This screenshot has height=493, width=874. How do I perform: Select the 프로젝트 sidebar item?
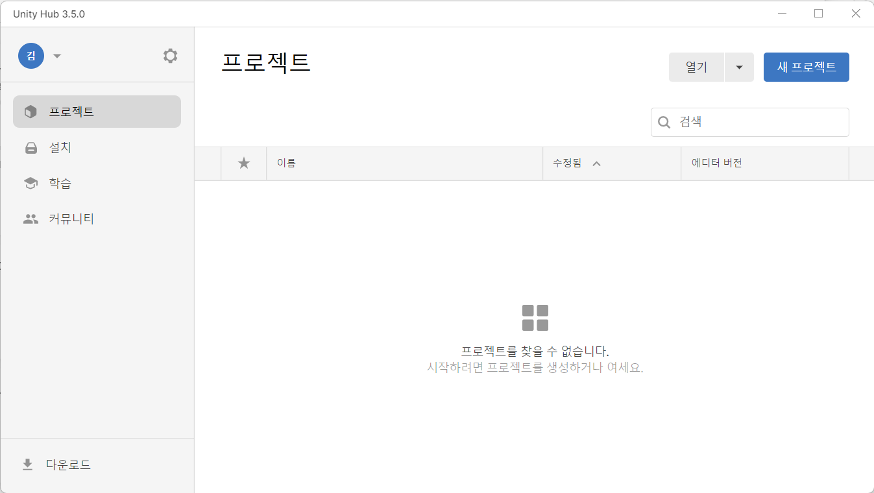click(97, 112)
